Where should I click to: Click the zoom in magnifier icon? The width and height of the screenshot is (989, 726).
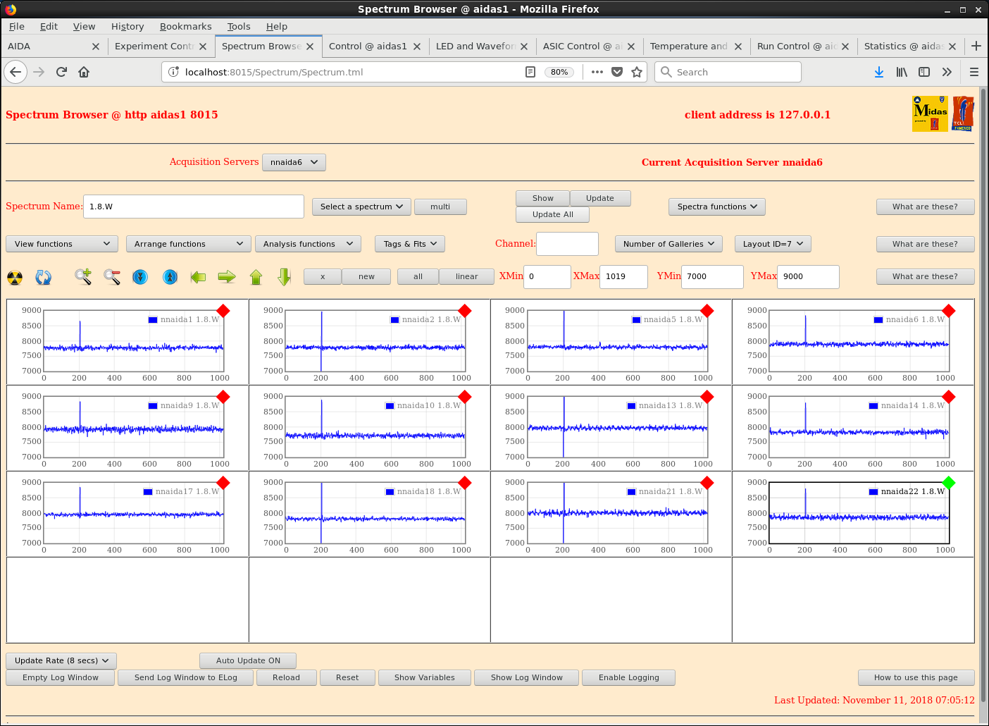[x=83, y=277]
